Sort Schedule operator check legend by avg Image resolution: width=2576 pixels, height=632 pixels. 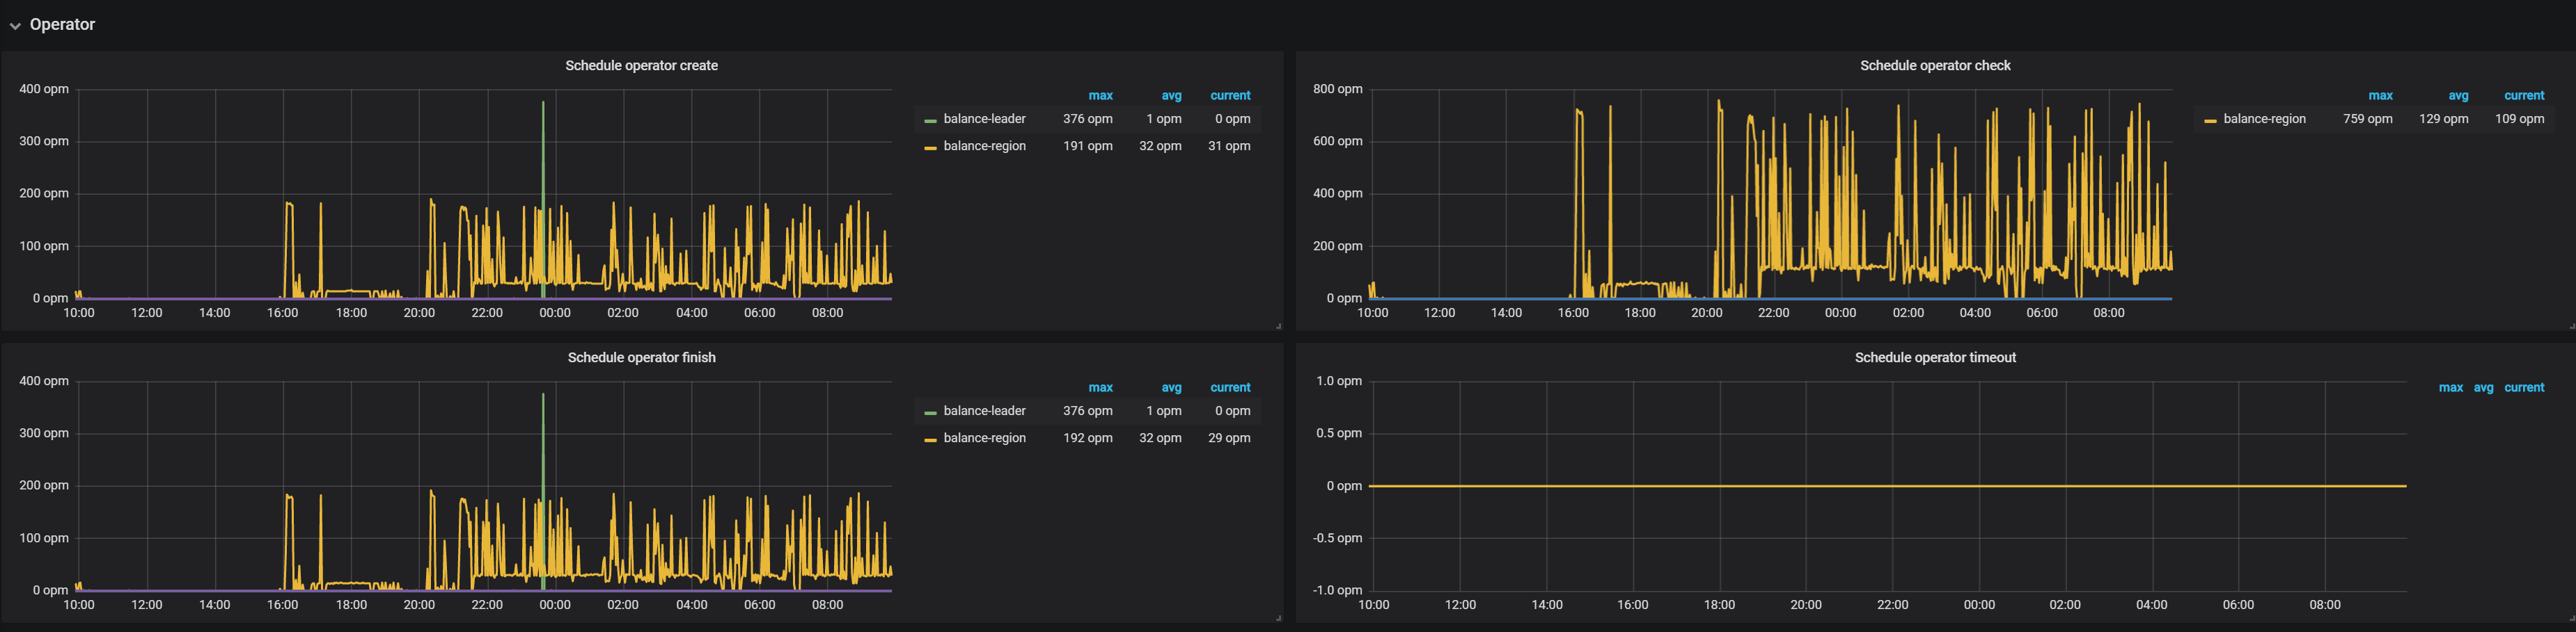[x=2458, y=96]
